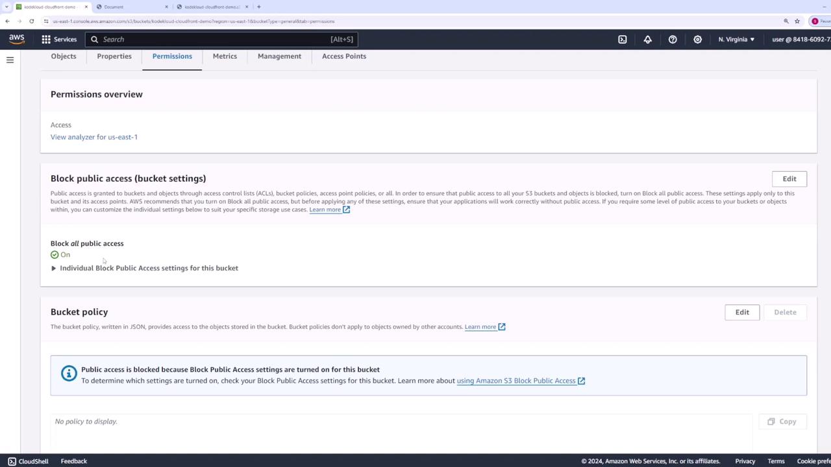The width and height of the screenshot is (831, 467).
Task: Launch CloudShell from top bar icon
Action: pos(623,40)
